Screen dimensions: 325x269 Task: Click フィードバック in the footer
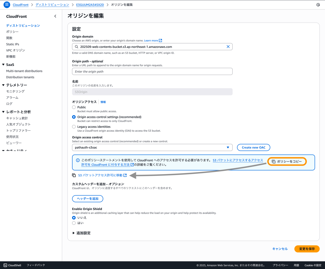tap(36, 265)
